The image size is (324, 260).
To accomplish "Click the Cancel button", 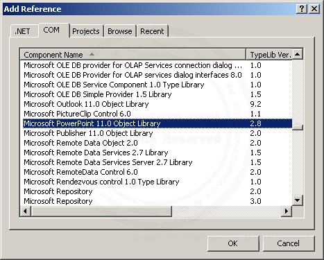I will coord(289,243).
